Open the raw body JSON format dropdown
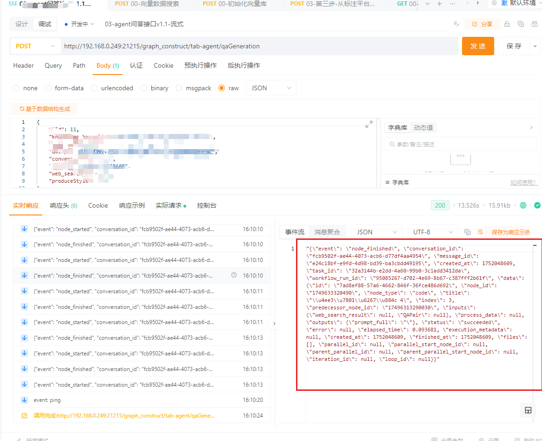The width and height of the screenshot is (542, 441). 271,88
